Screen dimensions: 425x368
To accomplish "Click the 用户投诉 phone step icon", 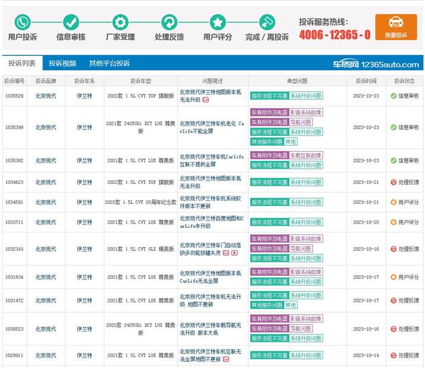I will (x=22, y=22).
